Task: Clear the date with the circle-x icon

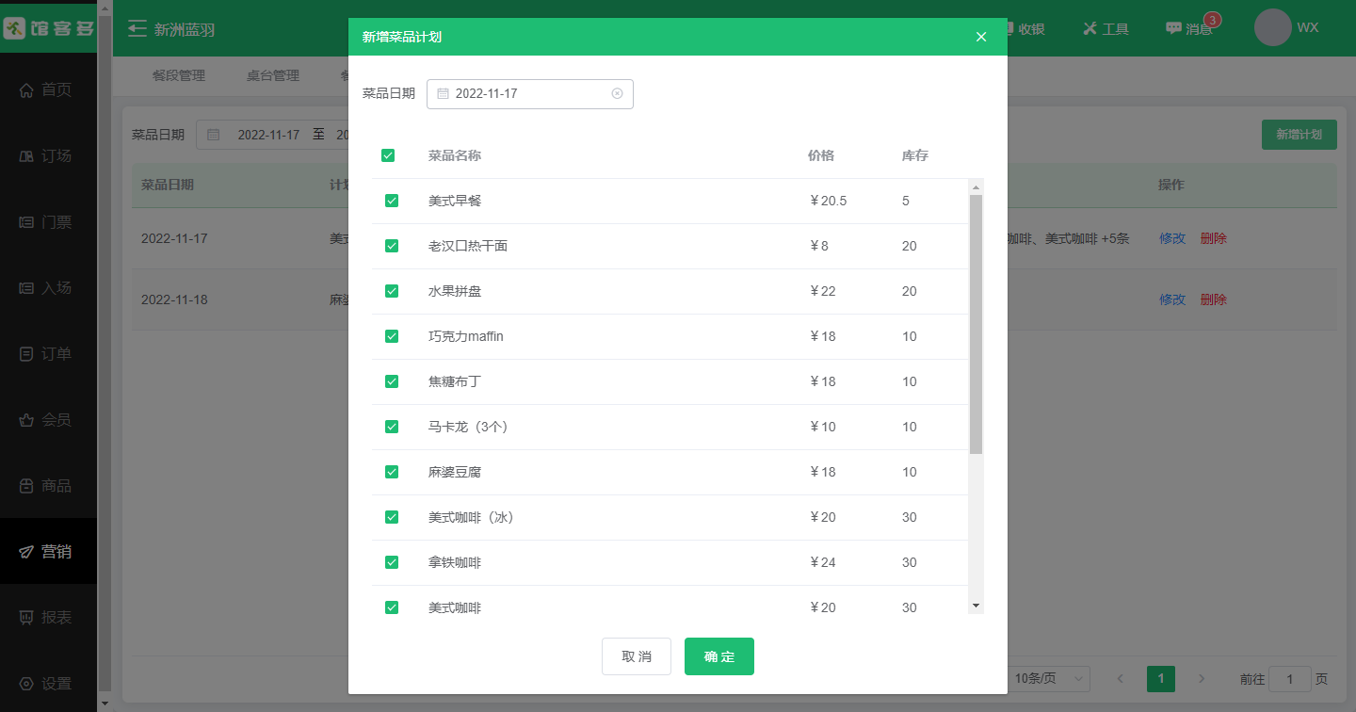Action: (617, 94)
